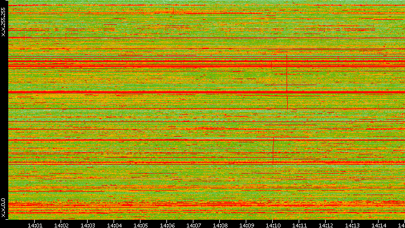Click the 14:03 time axis label
This screenshot has width=405, height=228.
tap(88, 225)
